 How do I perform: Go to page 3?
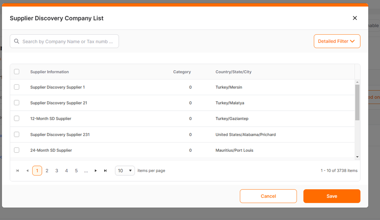click(x=57, y=171)
